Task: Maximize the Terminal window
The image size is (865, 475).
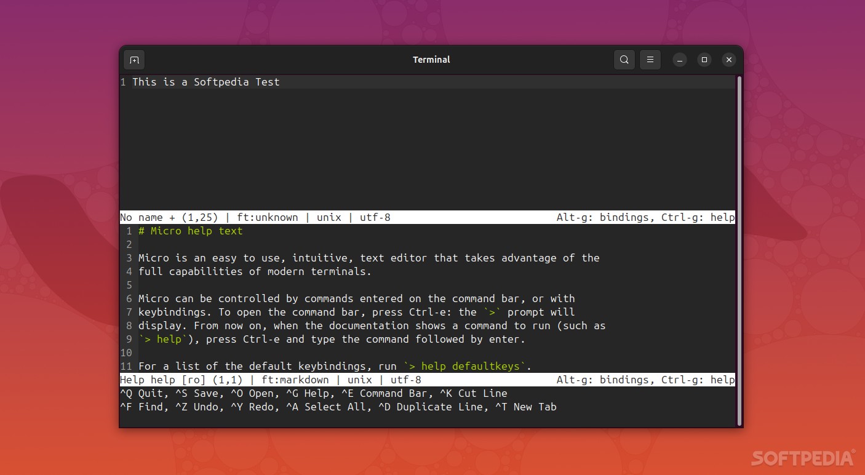Action: [704, 60]
